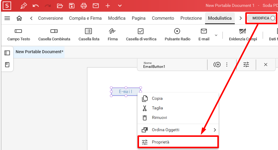This screenshot has height=150, width=278.
Task: Click the duplicate field plus icon
Action: point(217,65)
